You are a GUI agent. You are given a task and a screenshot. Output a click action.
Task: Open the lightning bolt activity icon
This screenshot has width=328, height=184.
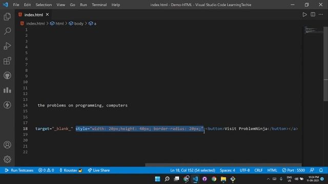click(7, 105)
